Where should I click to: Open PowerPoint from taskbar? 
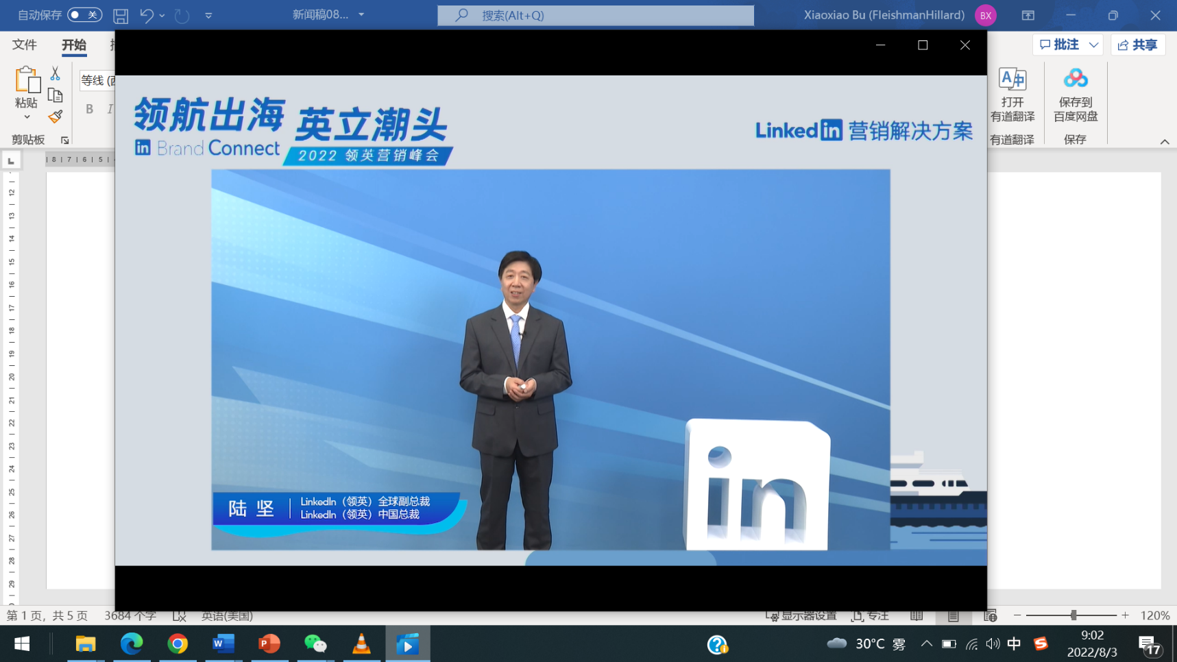click(269, 644)
